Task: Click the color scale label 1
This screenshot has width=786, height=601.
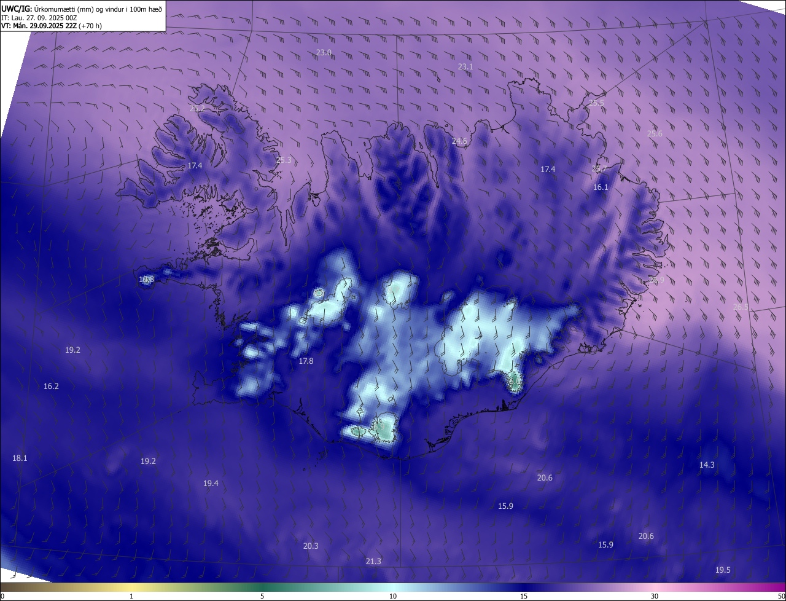Action: point(131,597)
